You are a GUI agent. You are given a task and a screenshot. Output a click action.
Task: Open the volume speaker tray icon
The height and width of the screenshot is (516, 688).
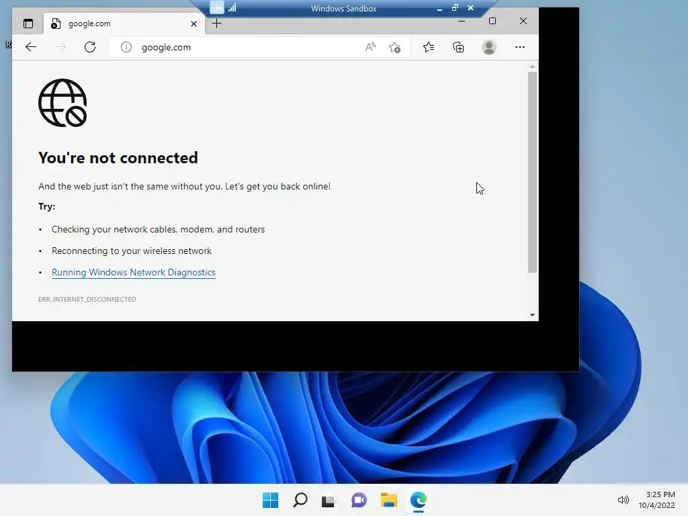pos(623,500)
